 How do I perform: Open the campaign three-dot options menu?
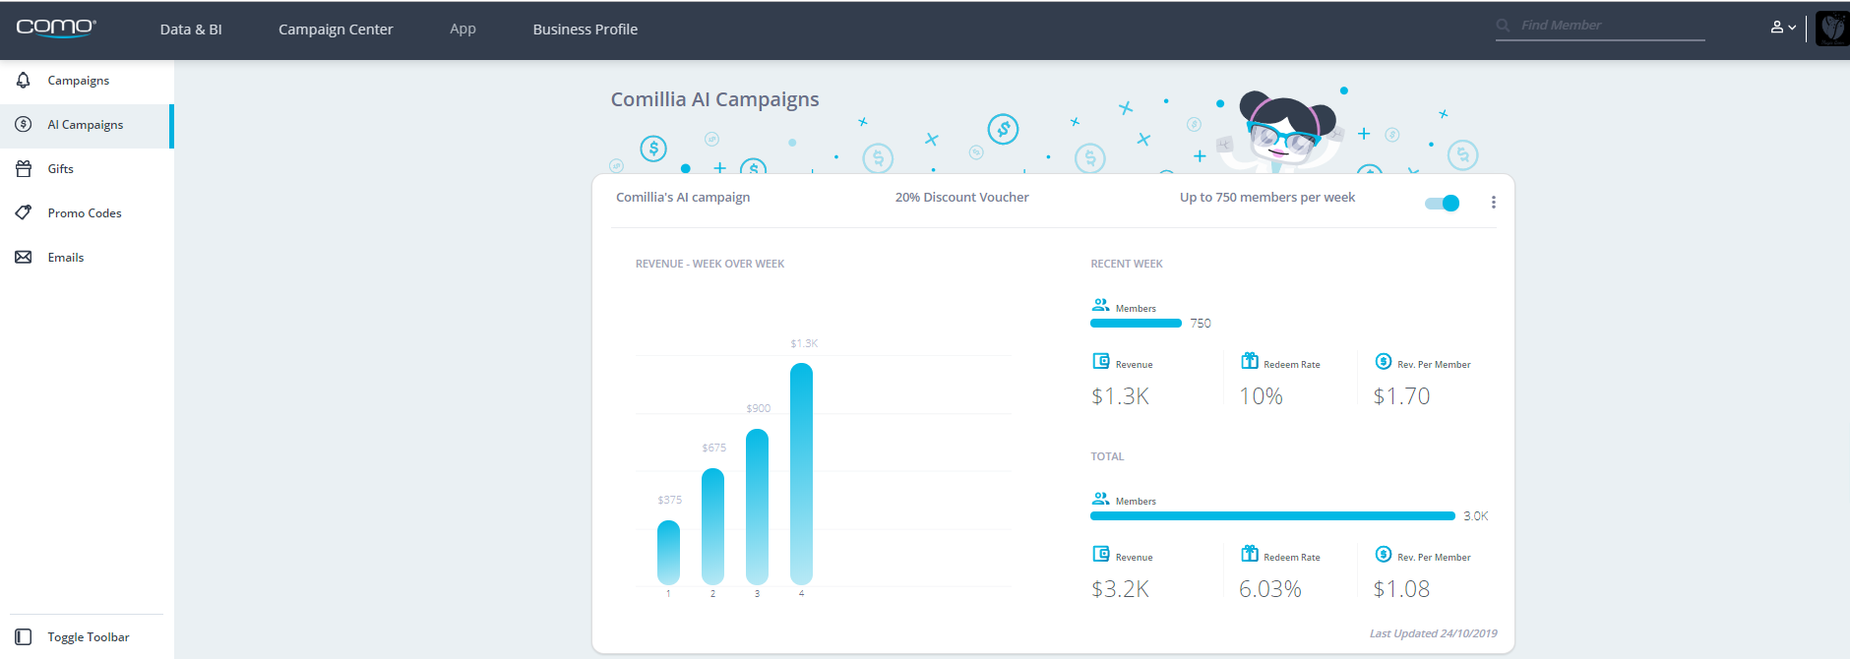pyautogui.click(x=1493, y=203)
